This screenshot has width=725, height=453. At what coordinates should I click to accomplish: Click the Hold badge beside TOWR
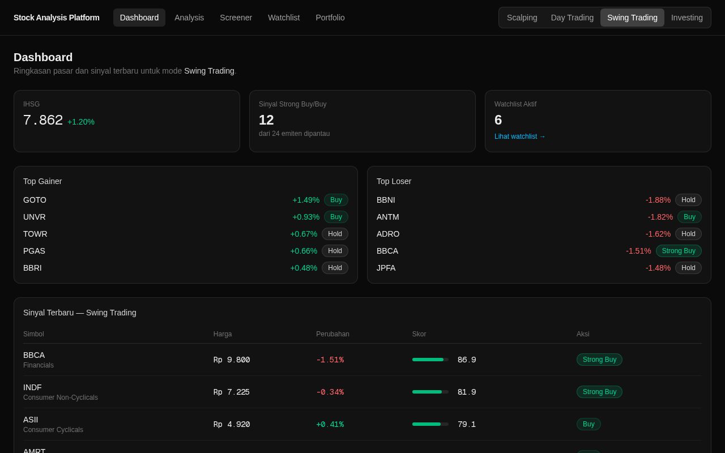(335, 234)
